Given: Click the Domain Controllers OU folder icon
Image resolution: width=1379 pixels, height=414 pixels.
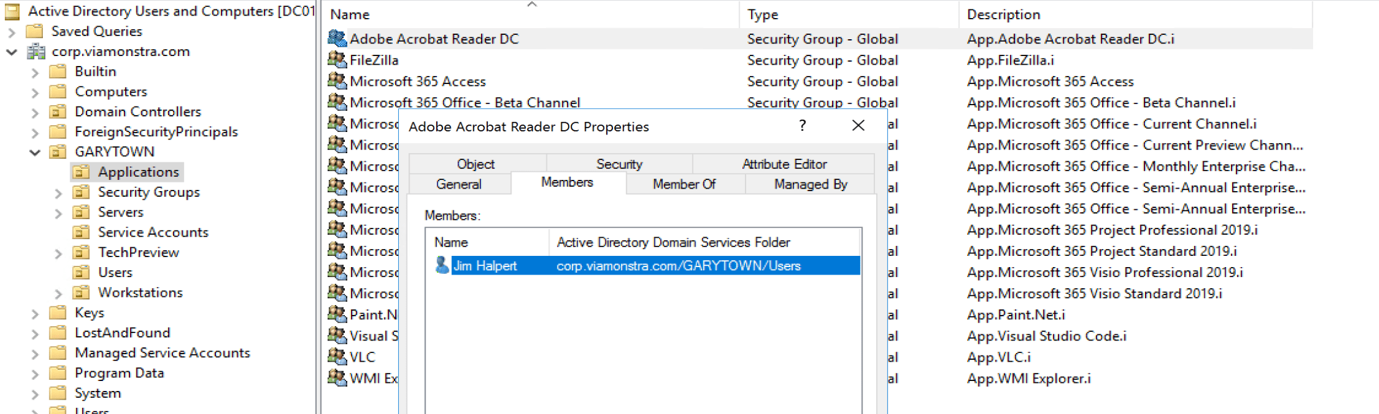Looking at the screenshot, I should pyautogui.click(x=58, y=112).
